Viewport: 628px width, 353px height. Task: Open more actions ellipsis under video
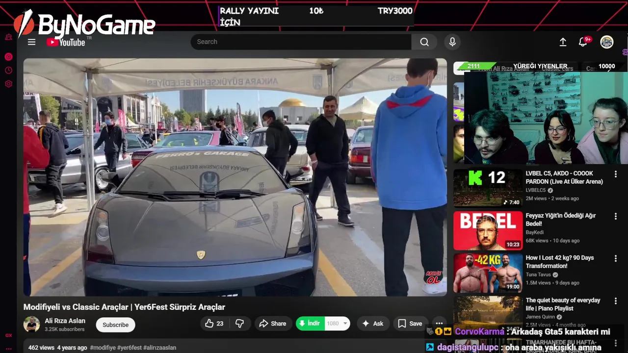point(439,324)
